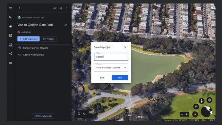Open Share icon in sidebar
This screenshot has width=222, height=125.
coord(10,54)
